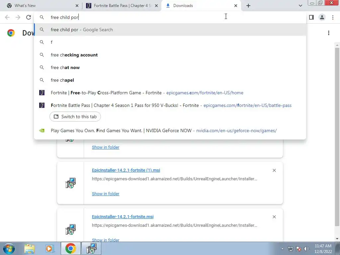The image size is (340, 255).
Task: Switch to the Fortnite Battle Pass tab
Action: (x=122, y=6)
